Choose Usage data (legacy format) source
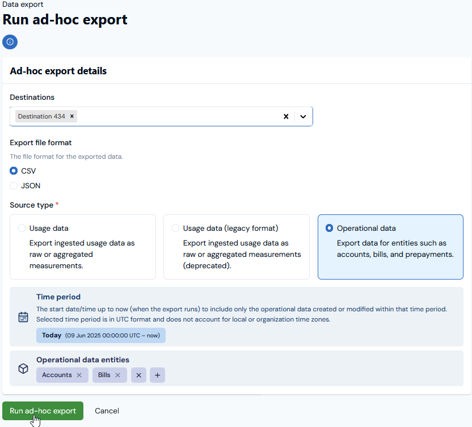This screenshot has width=472, height=427. [x=237, y=247]
